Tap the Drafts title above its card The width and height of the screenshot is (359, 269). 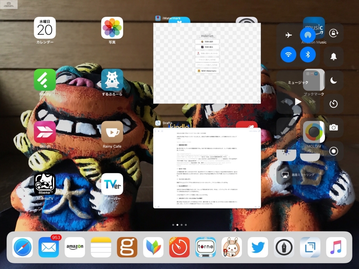point(167,123)
